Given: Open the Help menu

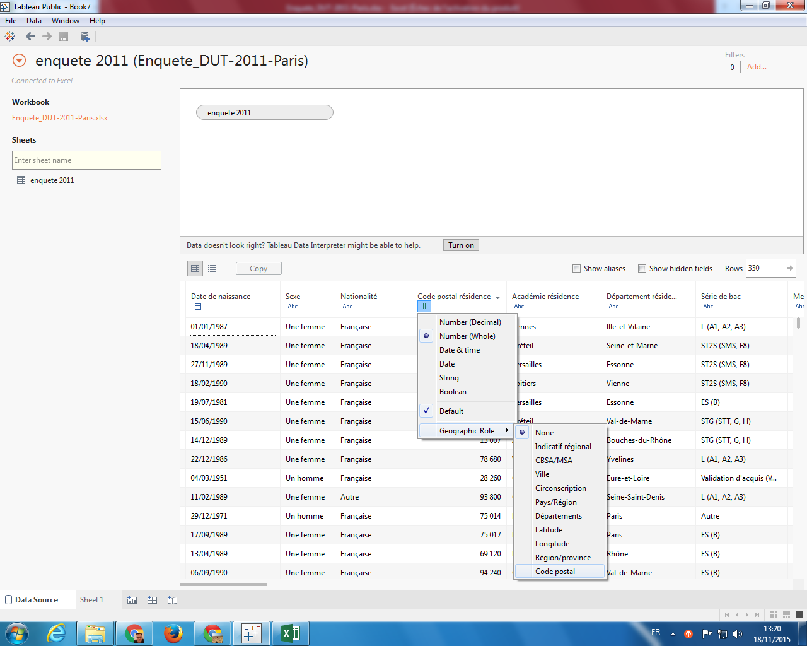Looking at the screenshot, I should (x=97, y=21).
